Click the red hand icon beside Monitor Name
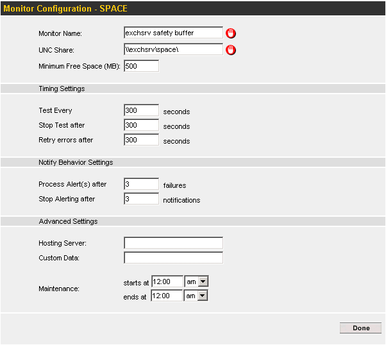 (231, 33)
